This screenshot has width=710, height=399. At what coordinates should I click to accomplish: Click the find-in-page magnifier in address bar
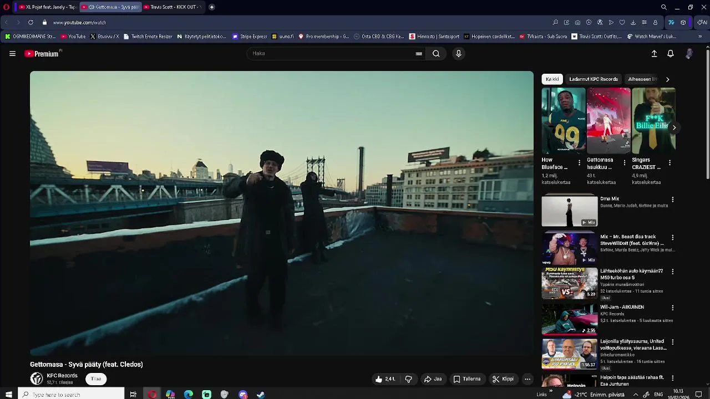(x=555, y=22)
